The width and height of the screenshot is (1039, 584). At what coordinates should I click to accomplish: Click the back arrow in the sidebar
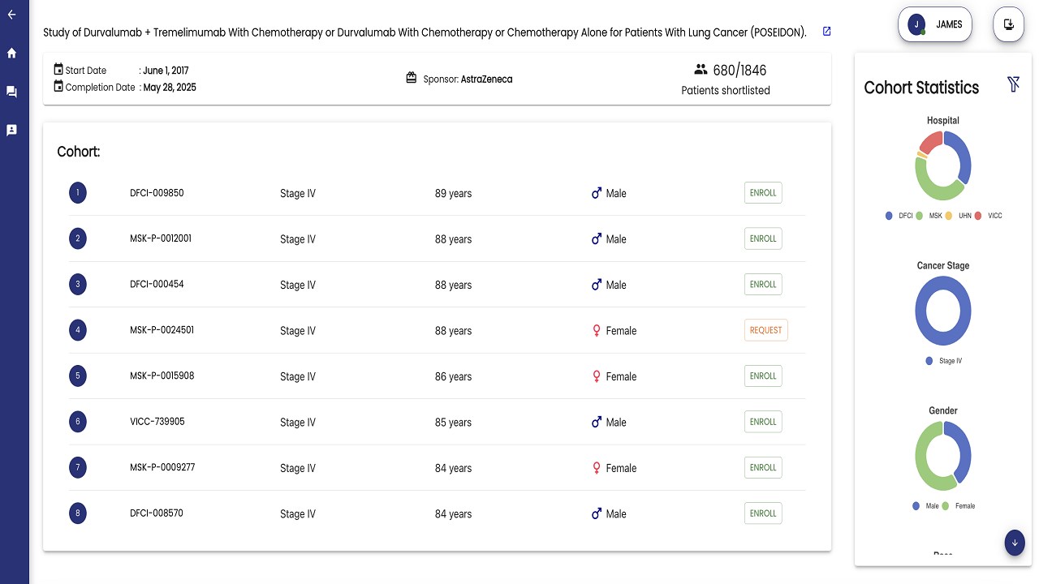[x=11, y=15]
